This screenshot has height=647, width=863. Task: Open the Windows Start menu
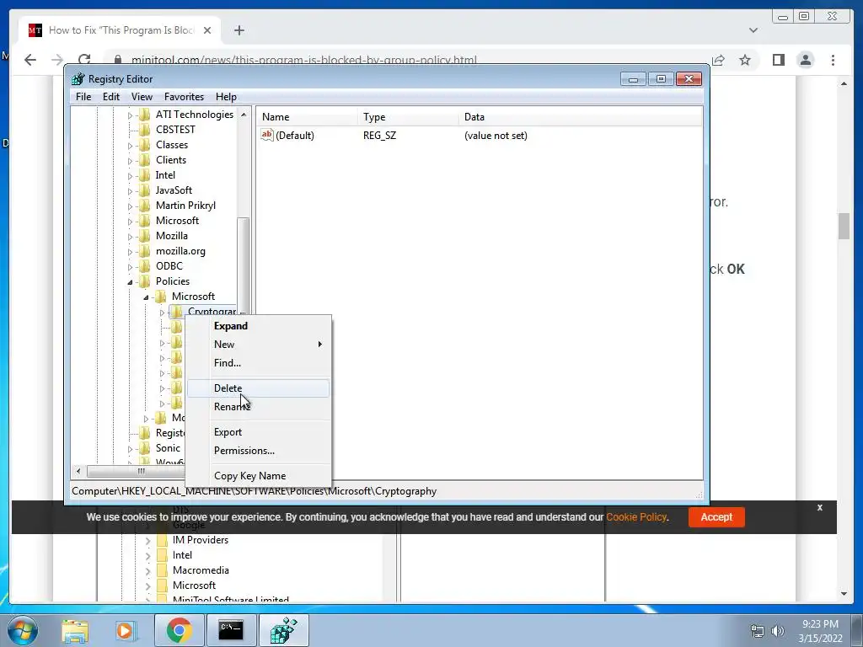(23, 630)
